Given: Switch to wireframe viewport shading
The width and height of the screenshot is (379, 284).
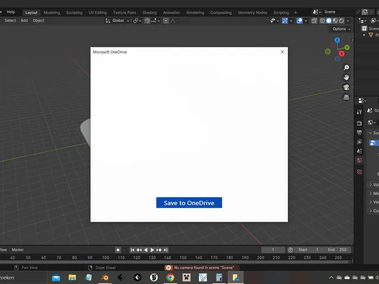Looking at the screenshot, I should [x=322, y=21].
